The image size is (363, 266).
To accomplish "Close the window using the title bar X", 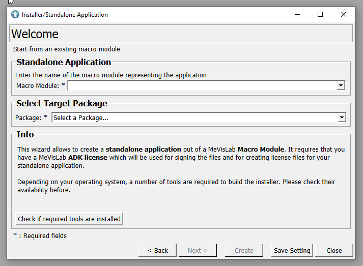I will [x=344, y=15].
